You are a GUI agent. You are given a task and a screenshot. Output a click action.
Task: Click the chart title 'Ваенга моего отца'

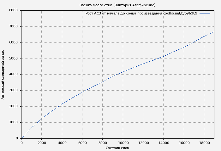coord(117,5)
